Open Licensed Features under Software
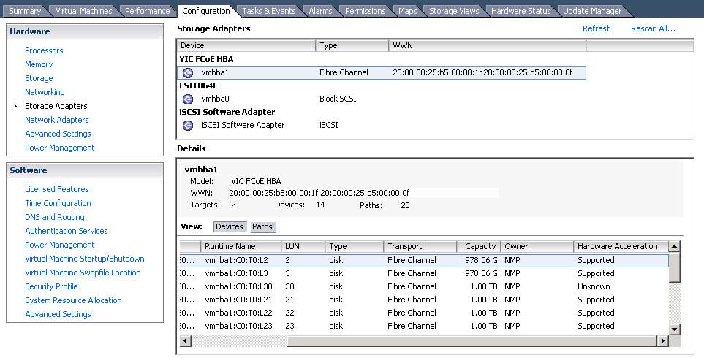The image size is (704, 358). coord(56,189)
